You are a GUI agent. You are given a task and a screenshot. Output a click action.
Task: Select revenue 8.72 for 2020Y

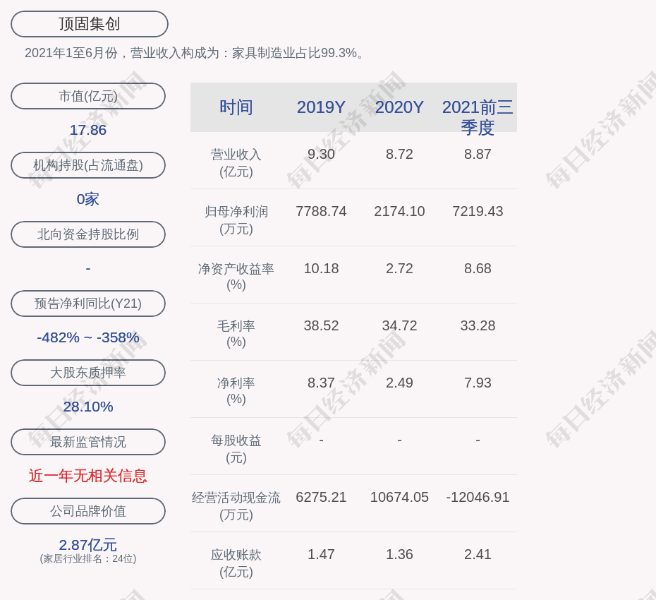[x=399, y=154]
